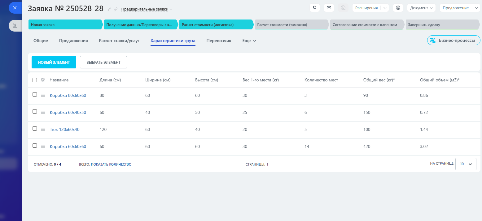Open the Расчет ставки/услуг tab

click(119, 41)
